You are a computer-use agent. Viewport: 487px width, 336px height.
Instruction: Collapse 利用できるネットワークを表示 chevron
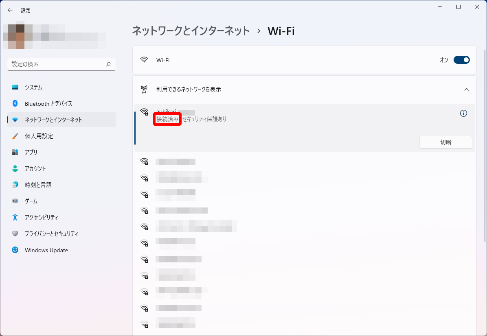pyautogui.click(x=467, y=89)
